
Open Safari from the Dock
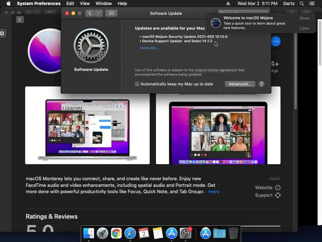130,233
